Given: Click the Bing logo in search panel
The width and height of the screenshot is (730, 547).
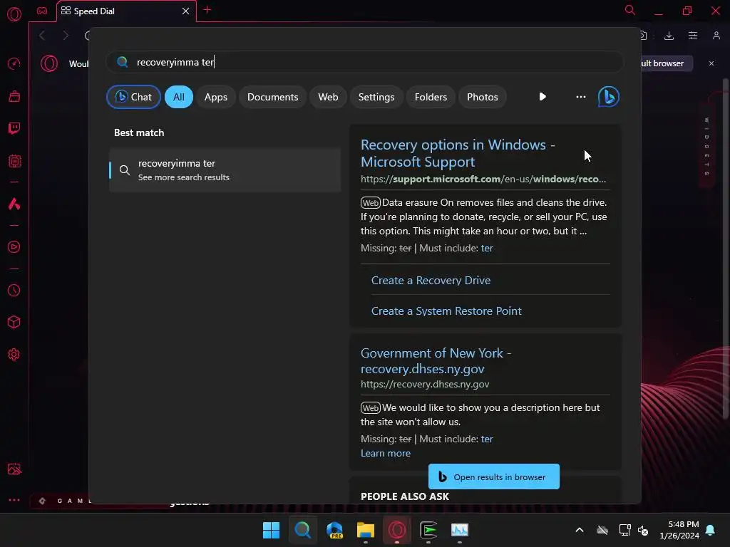Looking at the screenshot, I should [608, 97].
